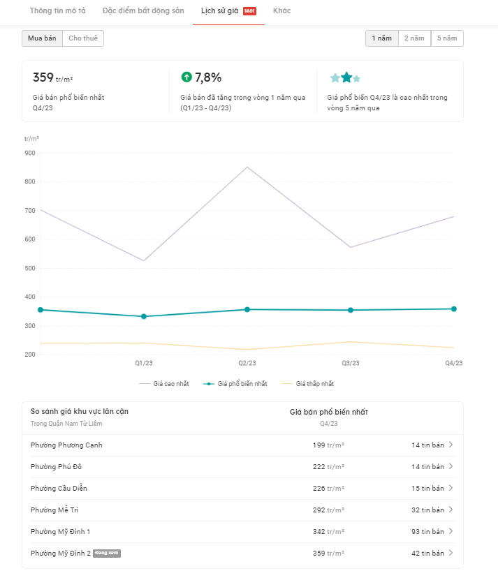Switch to the 'Cho thuê' option
The width and height of the screenshot is (498, 571).
point(83,38)
